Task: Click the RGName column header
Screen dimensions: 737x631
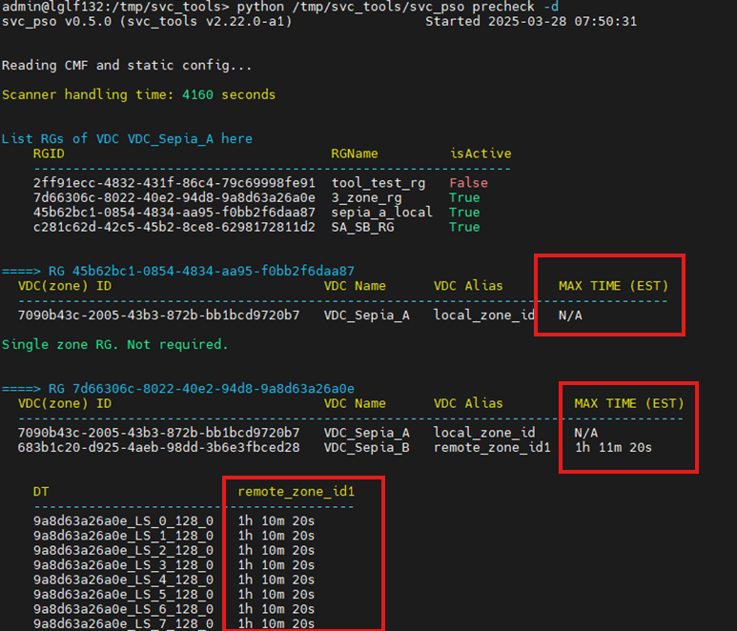Action: click(355, 153)
